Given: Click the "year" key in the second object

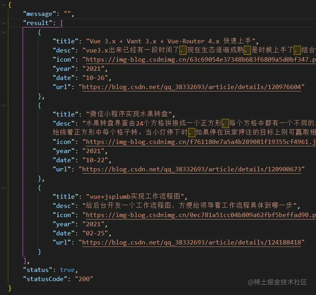Looking at the screenshot, I should pos(64,151).
